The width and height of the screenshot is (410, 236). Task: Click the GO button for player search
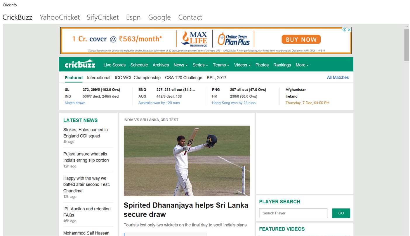pyautogui.click(x=341, y=213)
